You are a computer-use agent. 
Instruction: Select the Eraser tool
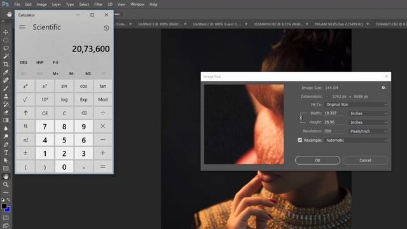click(6, 113)
